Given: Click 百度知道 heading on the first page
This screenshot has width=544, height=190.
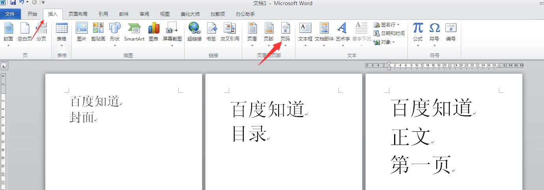Looking at the screenshot, I should coord(95,101).
